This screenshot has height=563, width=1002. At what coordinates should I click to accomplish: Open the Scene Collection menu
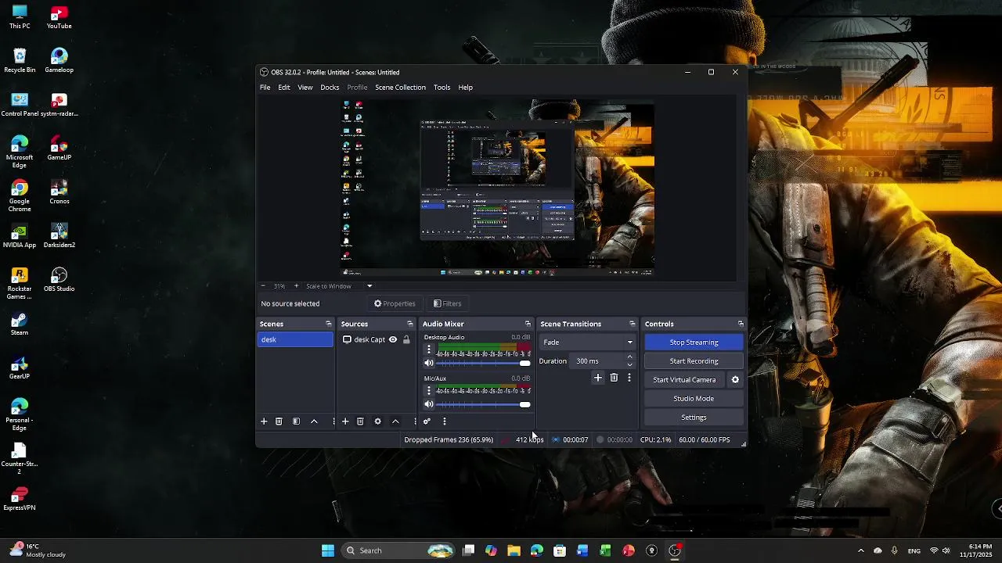coord(400,88)
